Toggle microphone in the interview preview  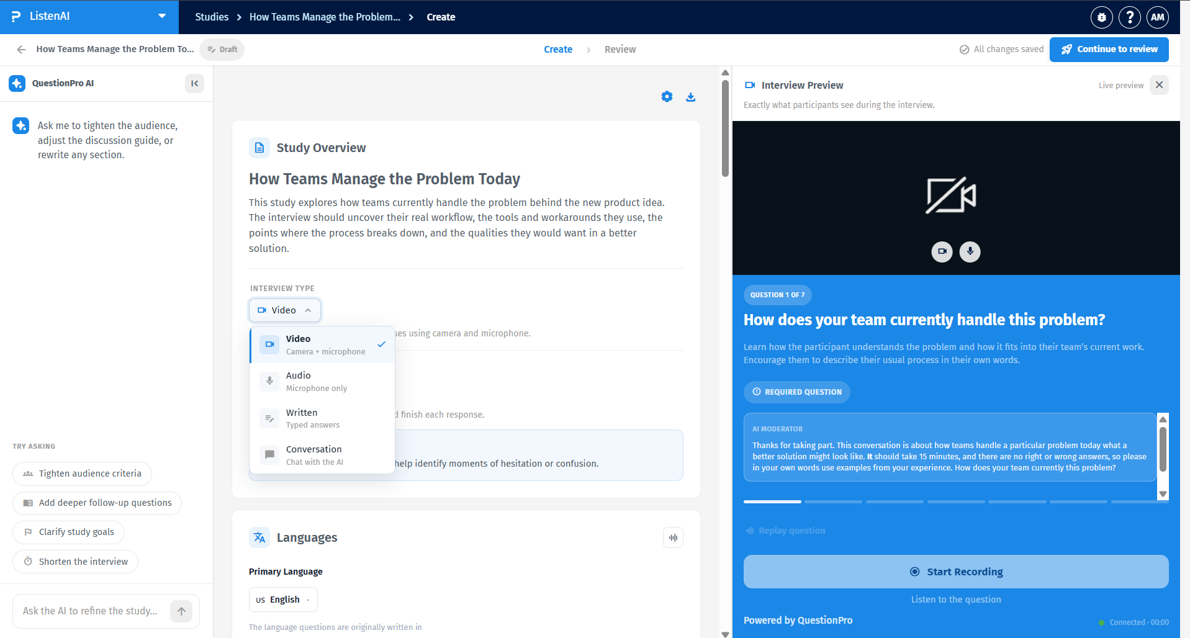[970, 251]
